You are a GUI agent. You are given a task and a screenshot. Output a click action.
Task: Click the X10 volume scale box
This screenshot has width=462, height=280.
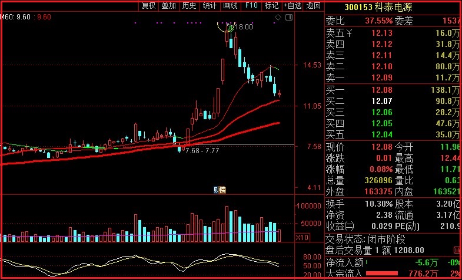[x=302, y=237]
